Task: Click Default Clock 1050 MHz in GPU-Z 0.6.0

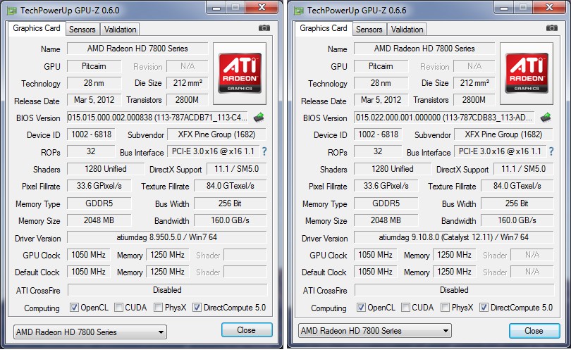Action: tap(89, 272)
